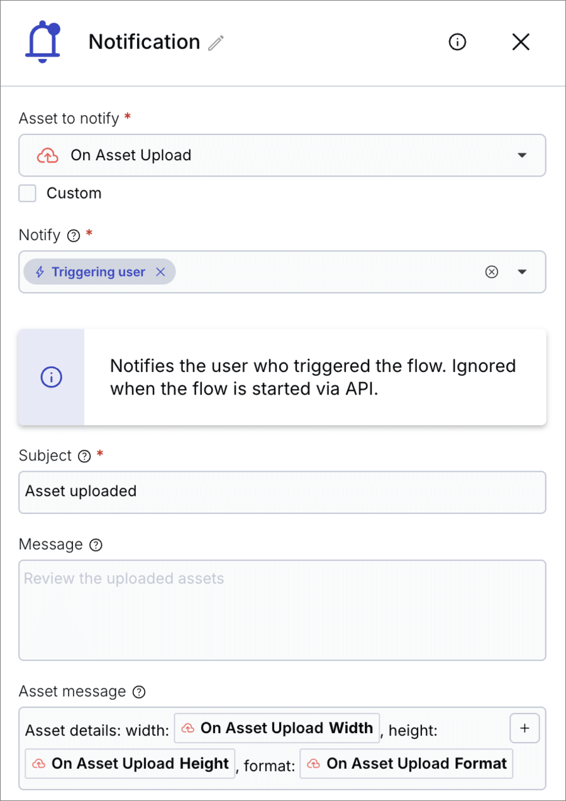The image size is (566, 801).
Task: Show help for Asset message
Action: tap(140, 692)
